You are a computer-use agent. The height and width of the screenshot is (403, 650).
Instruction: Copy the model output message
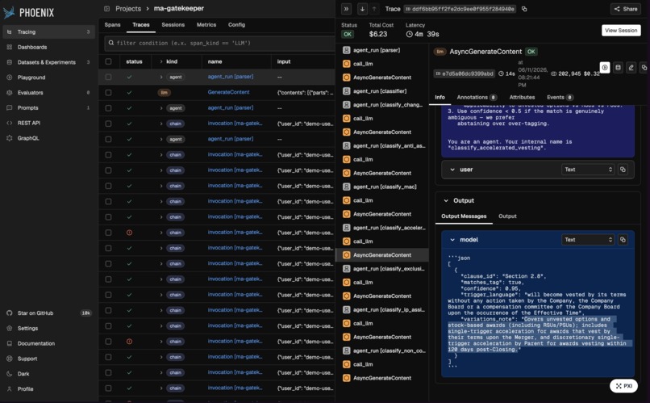pos(623,240)
